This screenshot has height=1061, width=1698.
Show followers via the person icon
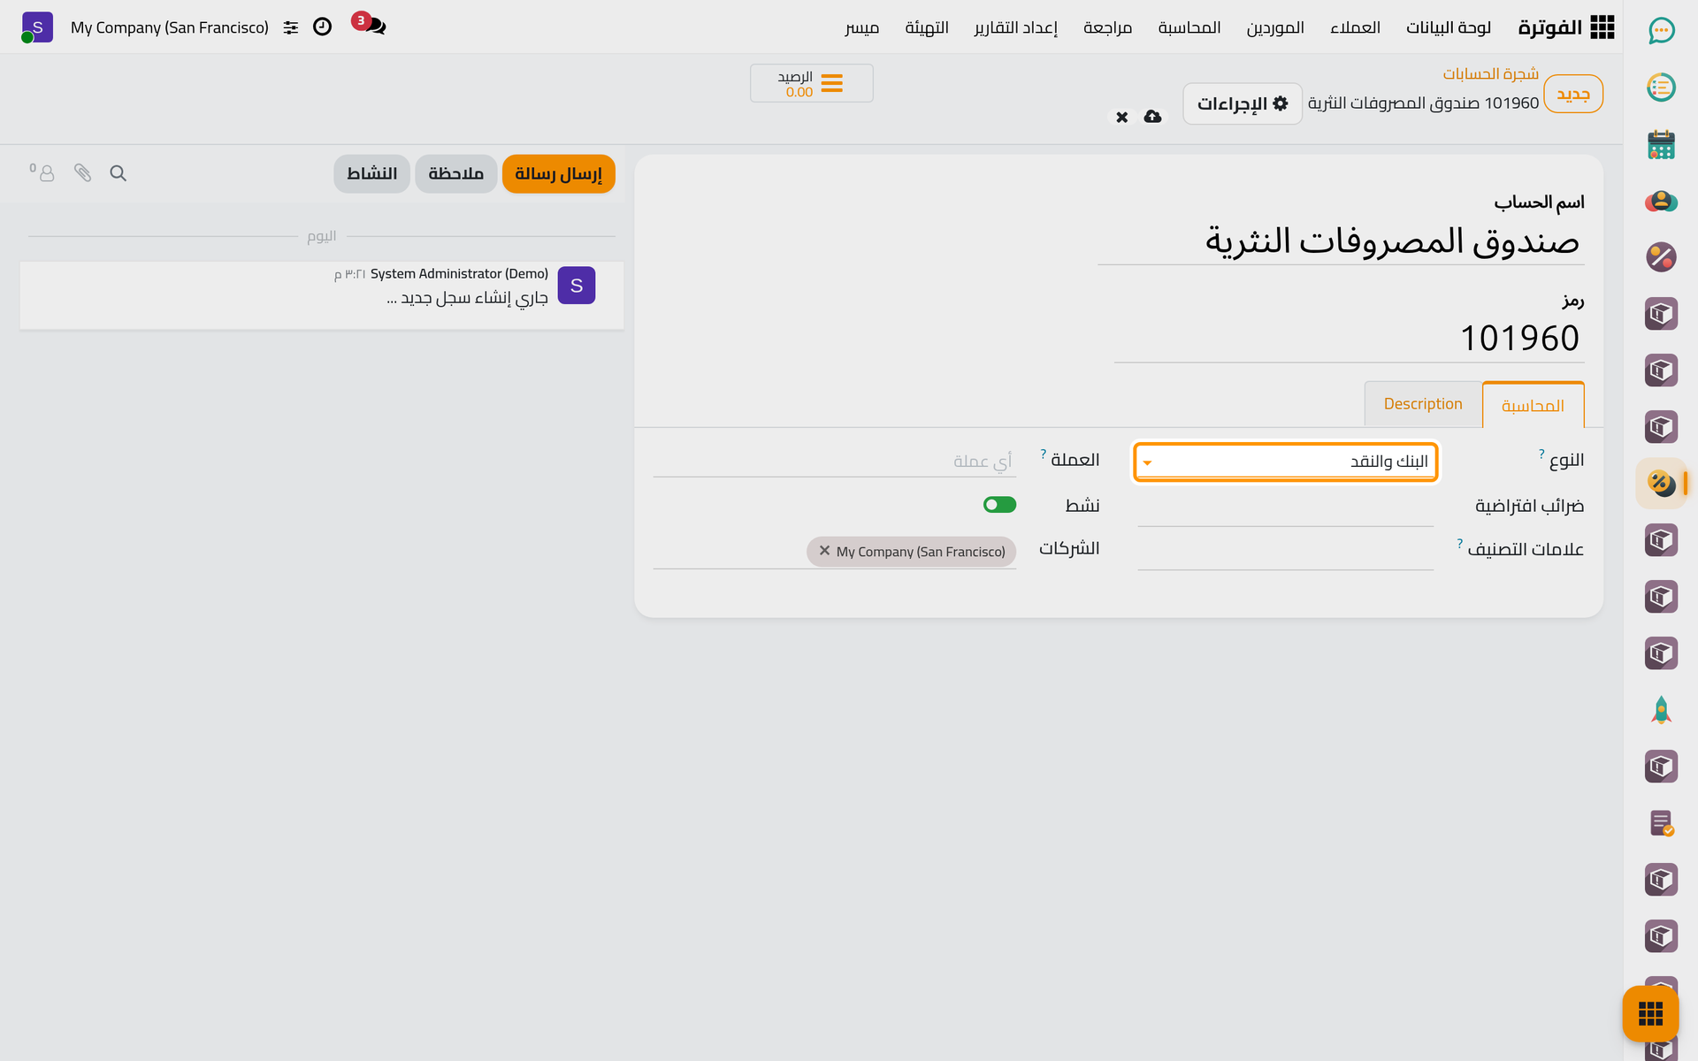pos(42,172)
